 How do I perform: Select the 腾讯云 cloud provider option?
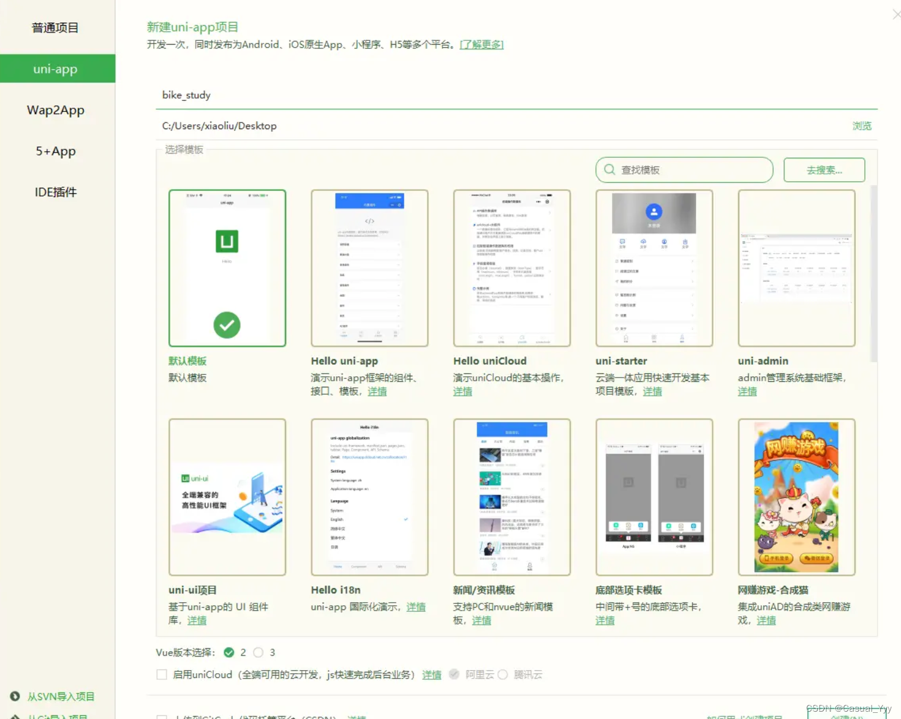coord(503,674)
